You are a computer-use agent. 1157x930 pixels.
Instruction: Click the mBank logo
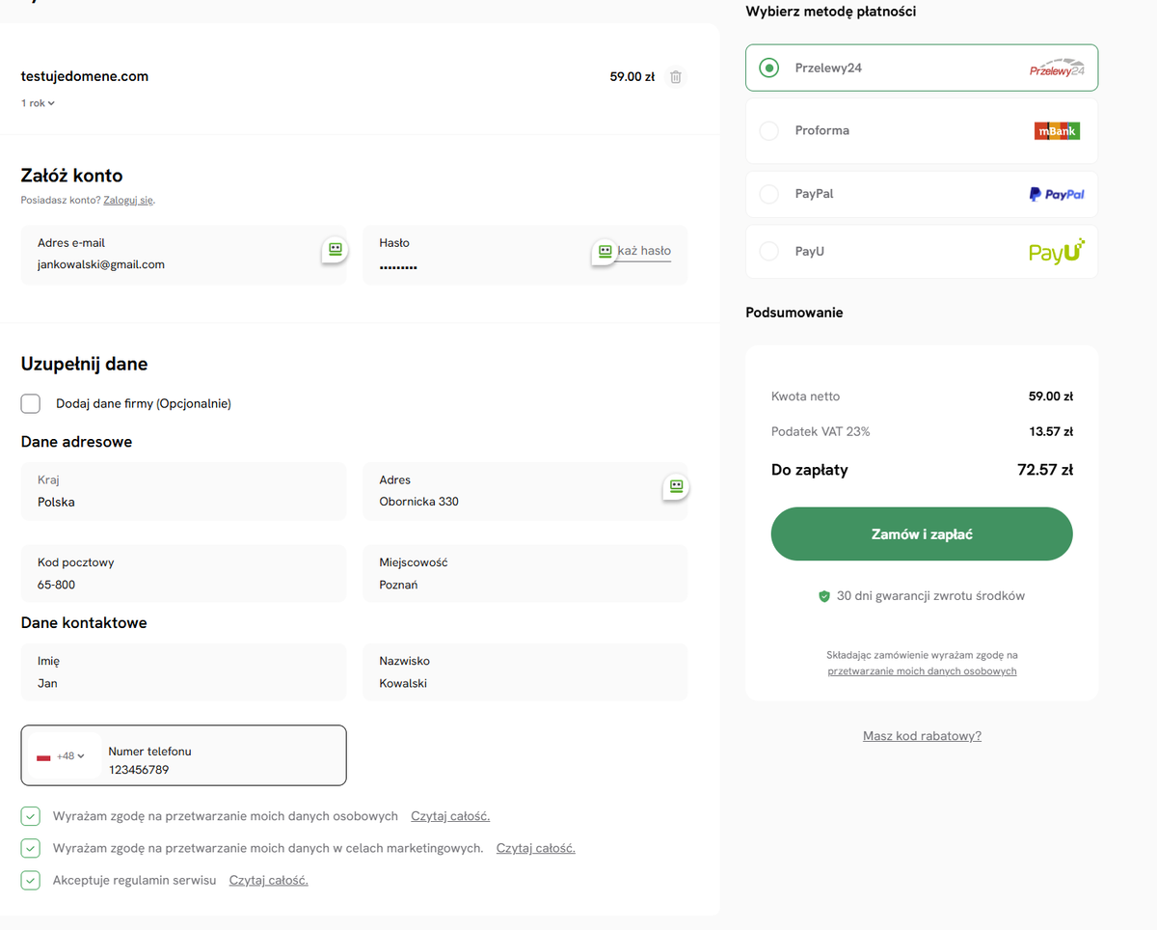click(1057, 131)
